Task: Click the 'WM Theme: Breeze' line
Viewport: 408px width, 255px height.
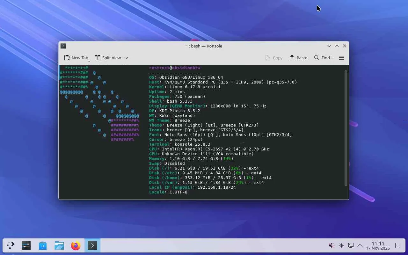Action: coord(170,120)
